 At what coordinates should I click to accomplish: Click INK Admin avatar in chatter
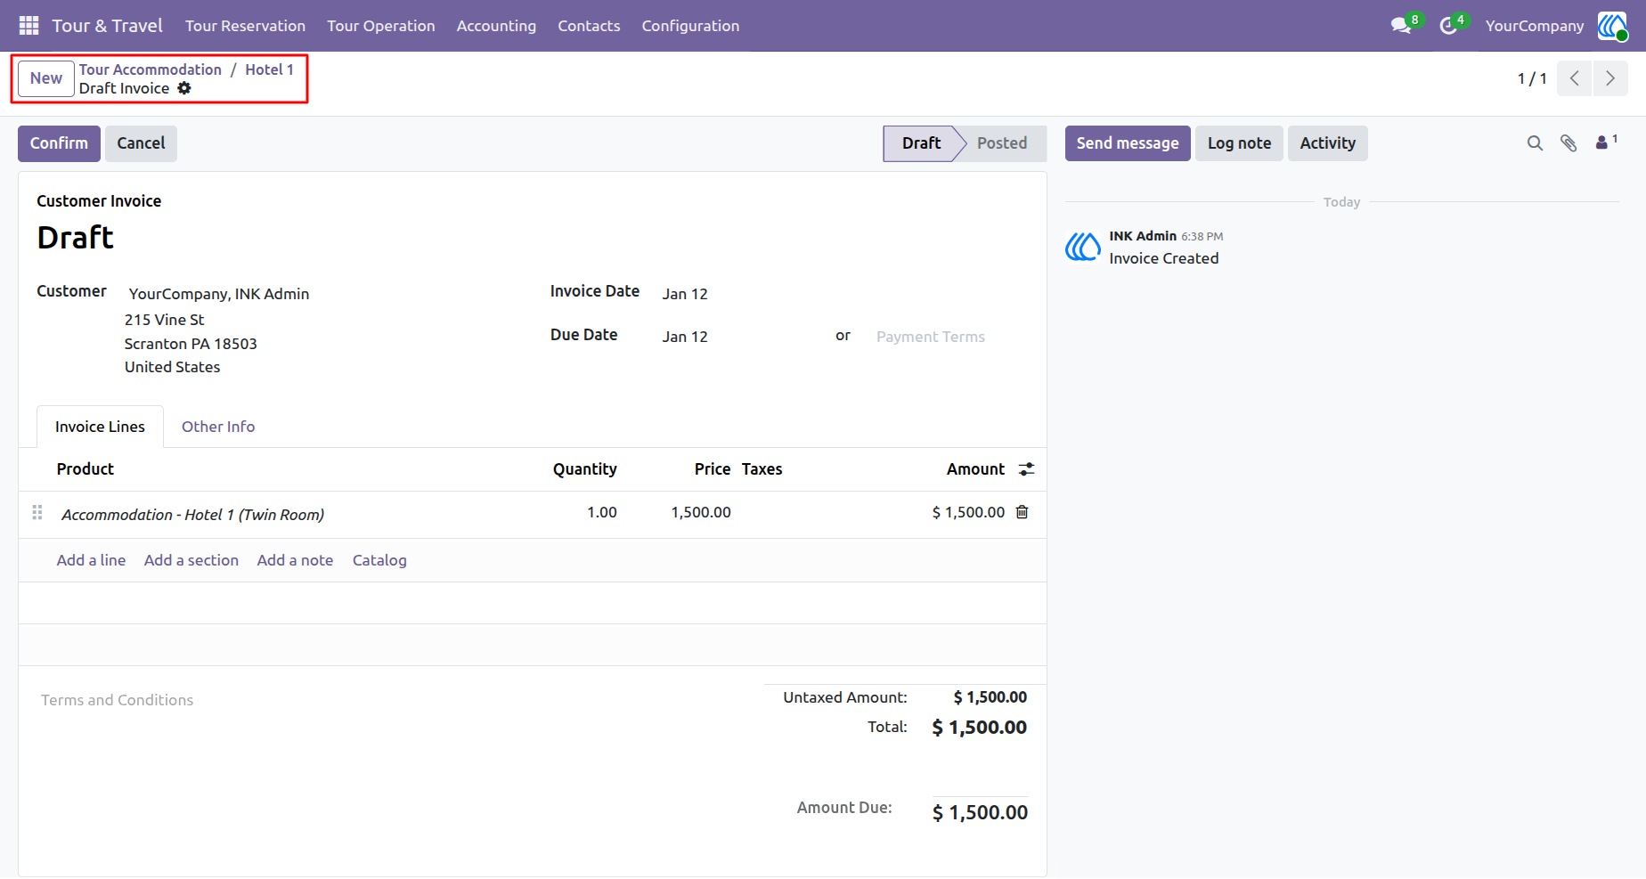(x=1083, y=247)
